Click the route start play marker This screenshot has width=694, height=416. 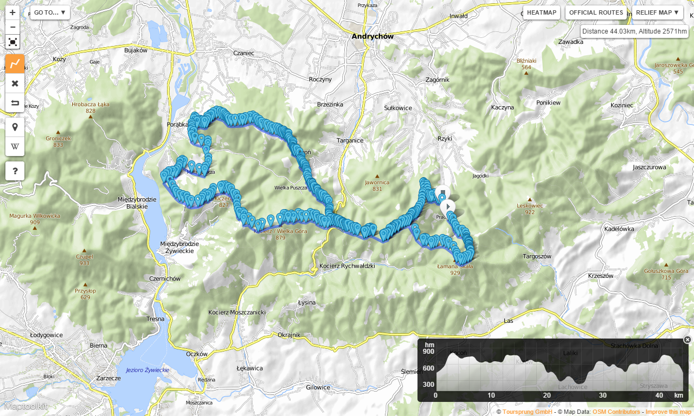(447, 207)
